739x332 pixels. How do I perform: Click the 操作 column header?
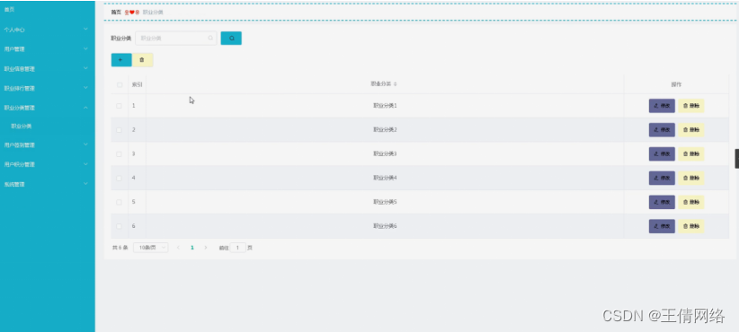[x=676, y=84]
